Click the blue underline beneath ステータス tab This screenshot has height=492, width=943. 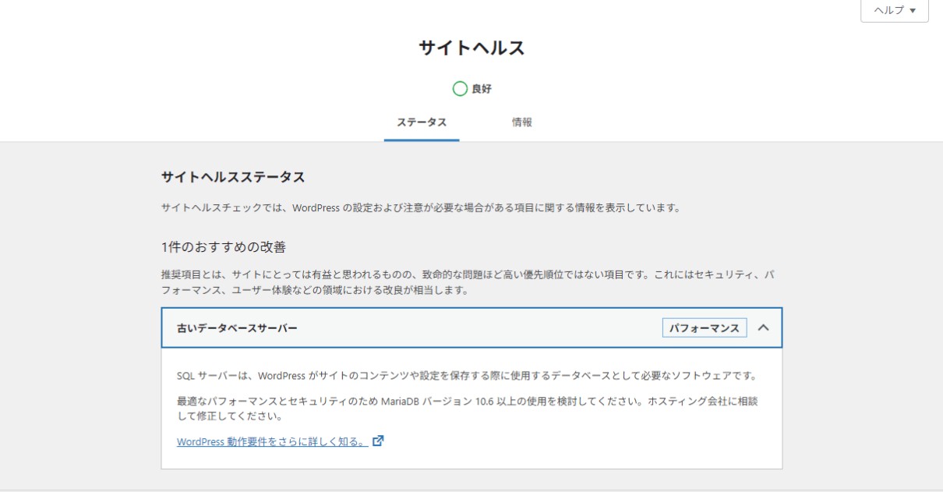(x=421, y=140)
